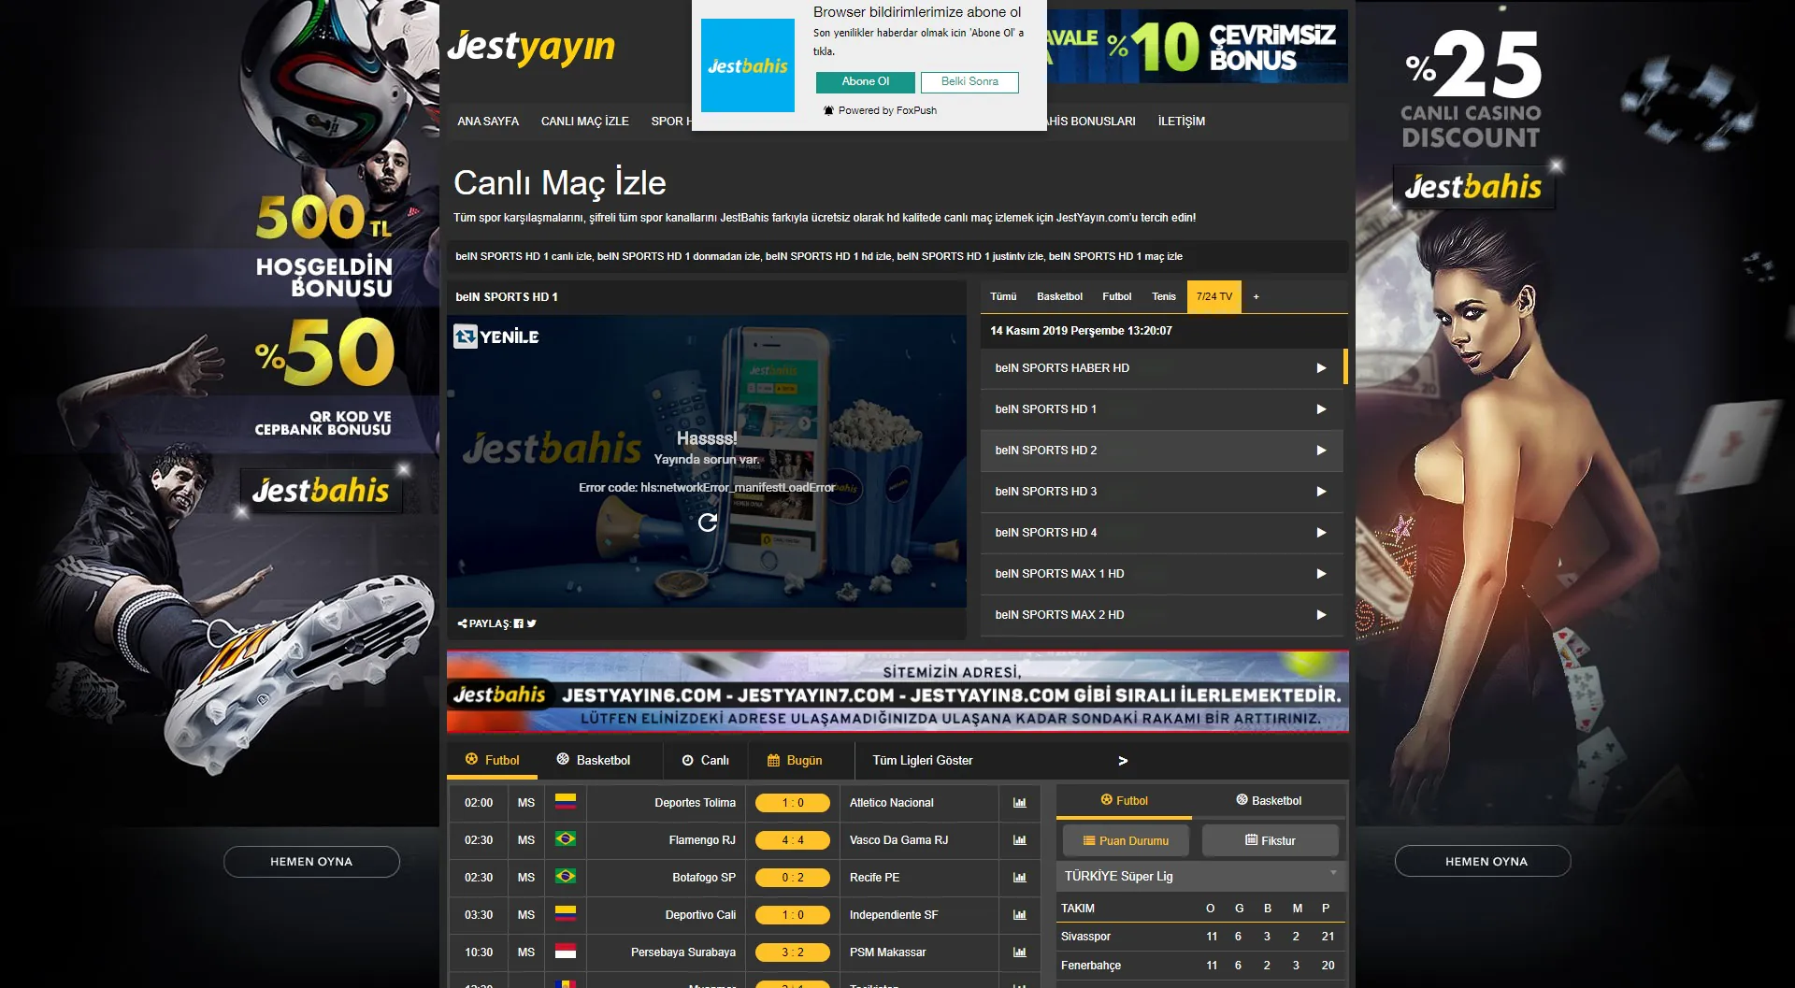This screenshot has width=1795, height=988.
Task: Select Basketbol in the scores filter
Action: (x=593, y=761)
